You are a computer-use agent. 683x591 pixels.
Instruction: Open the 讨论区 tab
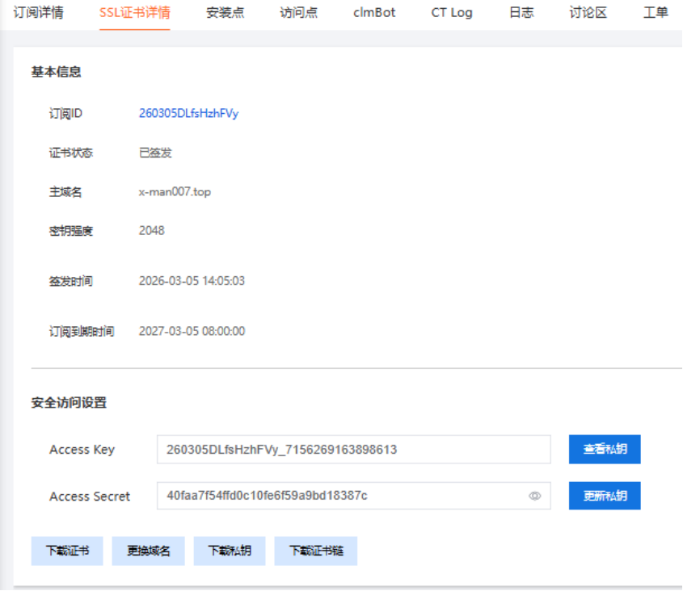point(588,13)
